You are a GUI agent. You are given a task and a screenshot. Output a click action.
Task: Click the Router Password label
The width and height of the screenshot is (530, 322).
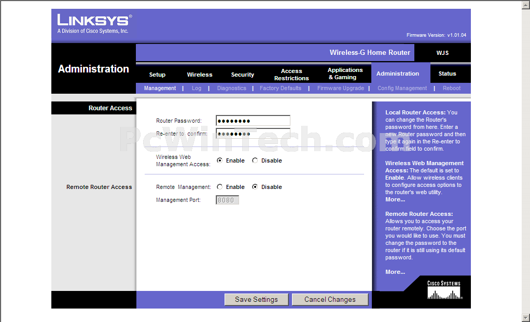tap(179, 121)
